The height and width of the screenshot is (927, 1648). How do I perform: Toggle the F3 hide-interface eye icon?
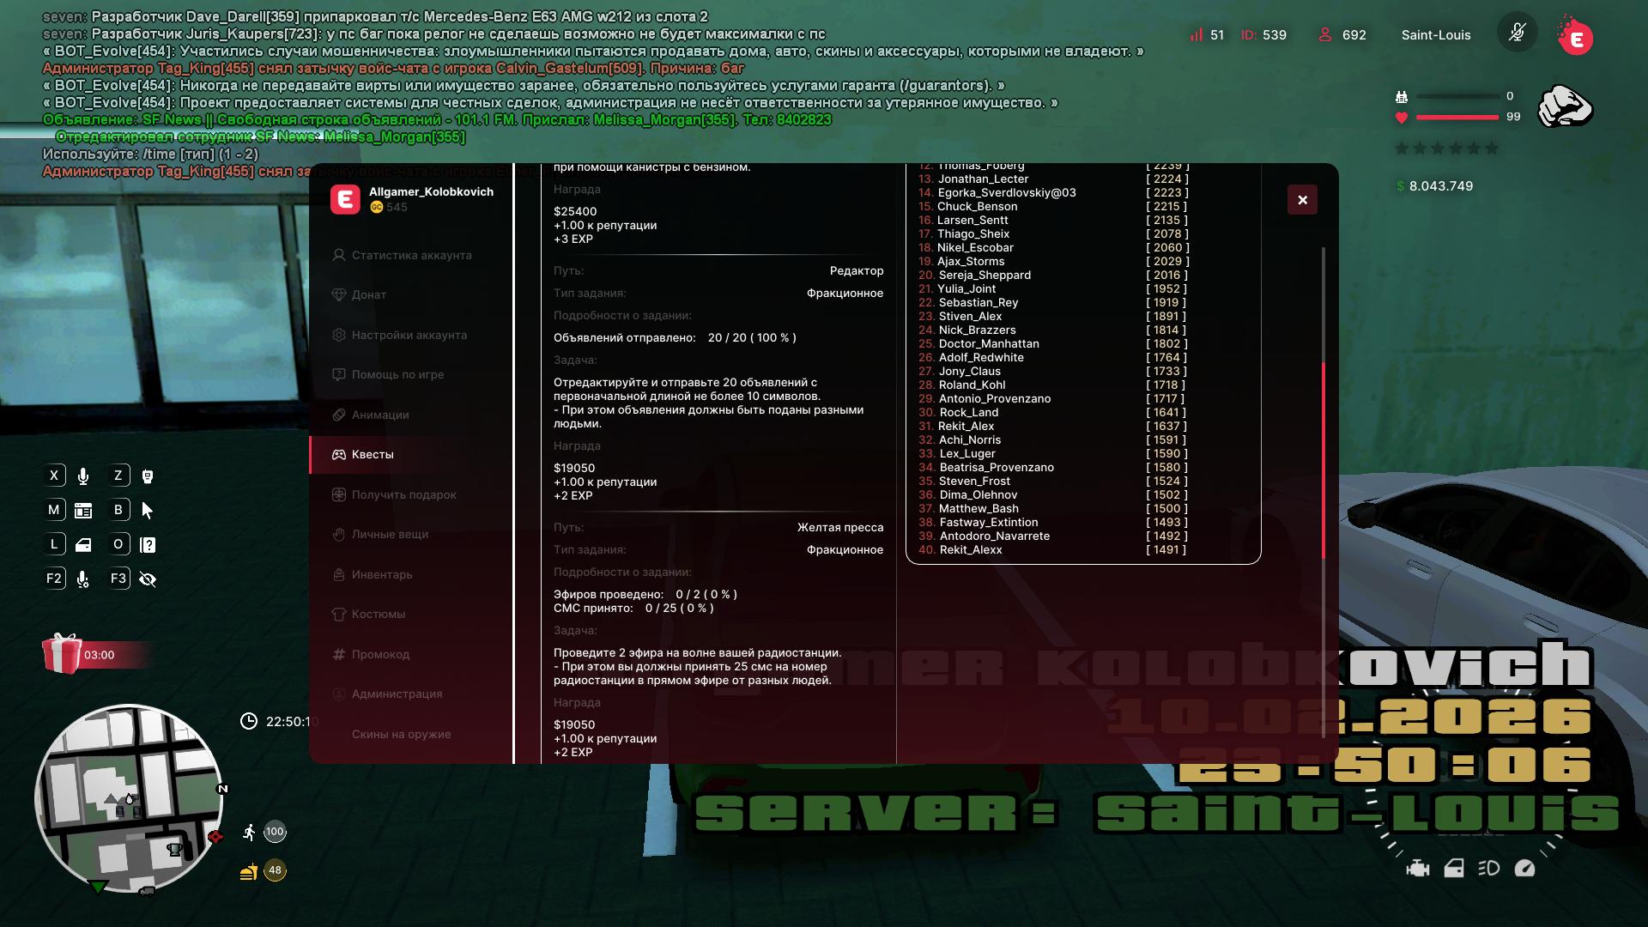coord(148,579)
